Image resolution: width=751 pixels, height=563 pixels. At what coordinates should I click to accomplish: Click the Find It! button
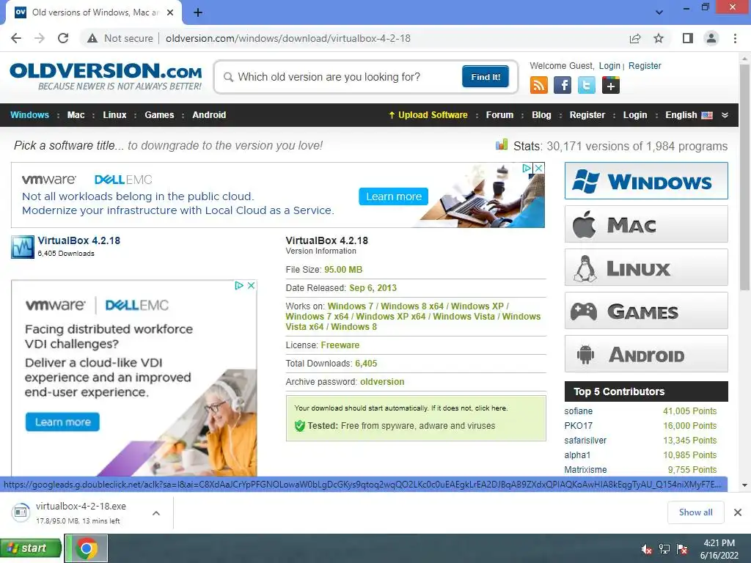coord(486,76)
